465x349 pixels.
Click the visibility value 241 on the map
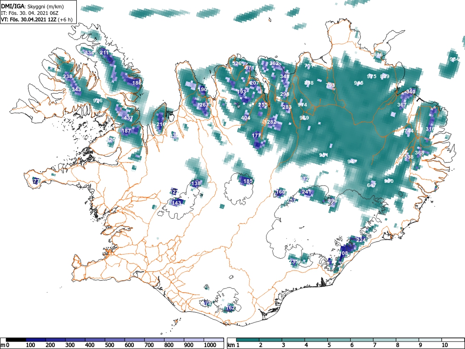pos(306,192)
